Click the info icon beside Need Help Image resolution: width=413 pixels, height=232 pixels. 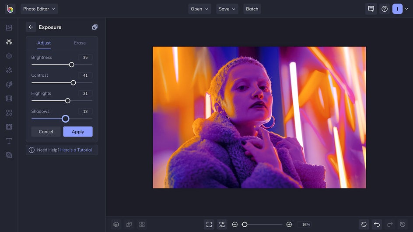pyautogui.click(x=31, y=150)
